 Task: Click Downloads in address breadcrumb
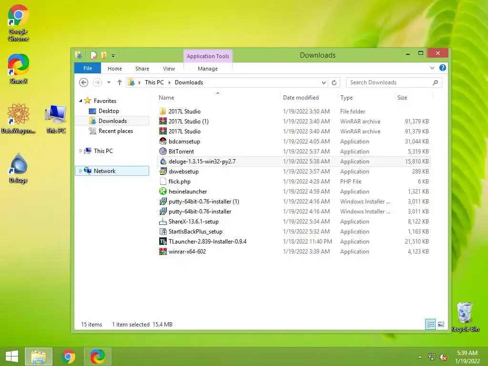coord(189,82)
